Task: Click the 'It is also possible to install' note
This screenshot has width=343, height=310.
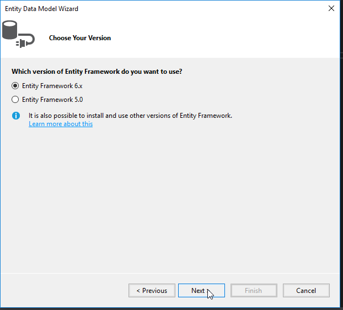Action: [130, 116]
